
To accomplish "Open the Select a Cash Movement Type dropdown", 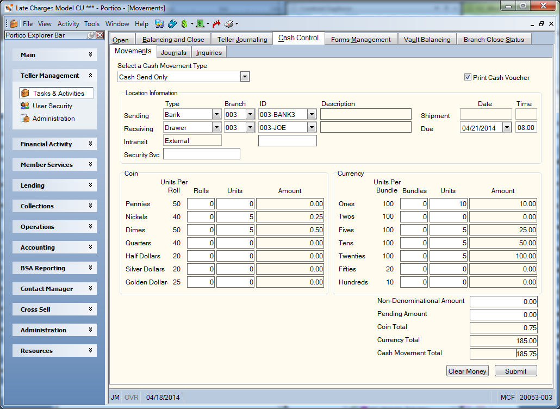I will click(245, 77).
